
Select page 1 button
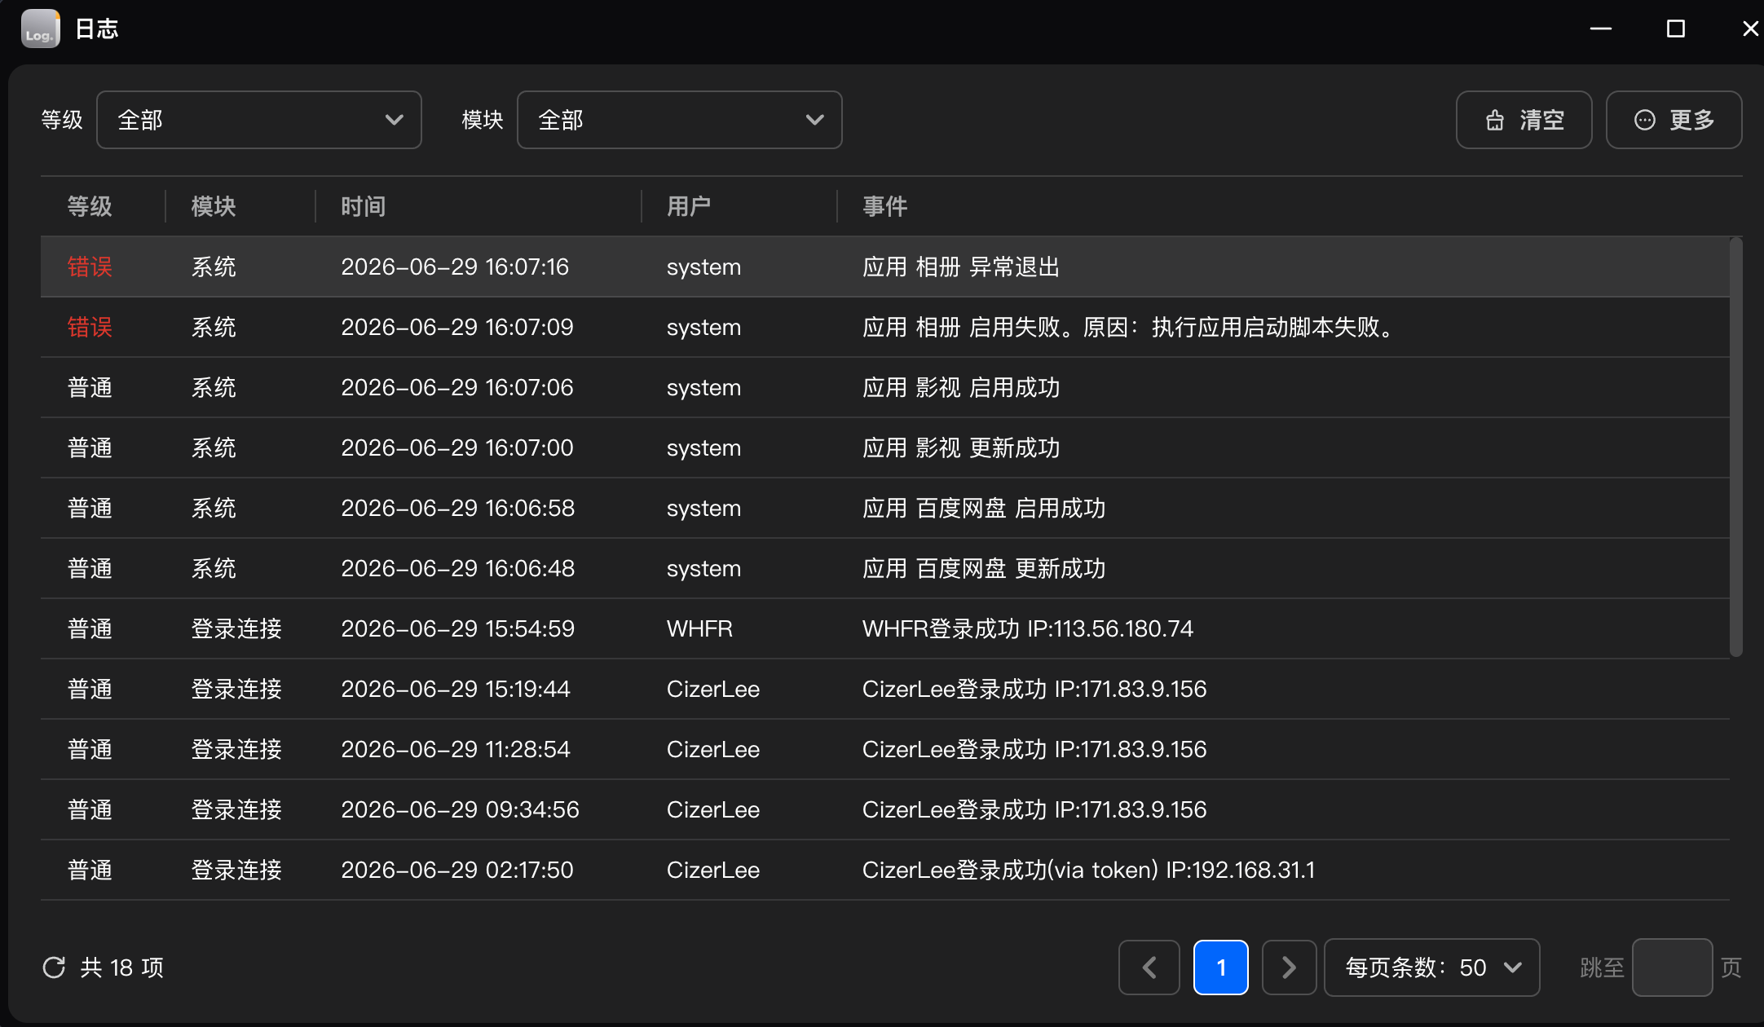(x=1221, y=967)
